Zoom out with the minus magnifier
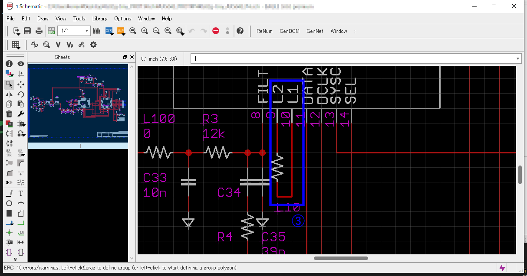The height and width of the screenshot is (276, 527). tap(156, 31)
